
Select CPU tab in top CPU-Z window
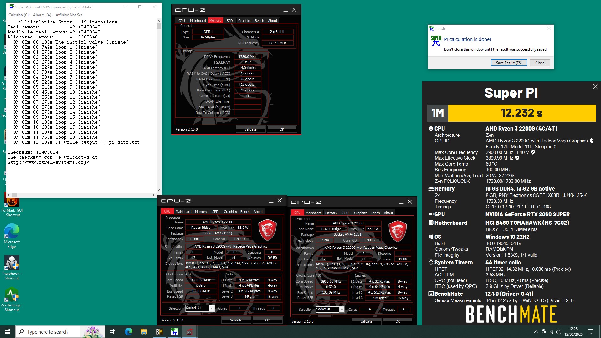pyautogui.click(x=182, y=21)
